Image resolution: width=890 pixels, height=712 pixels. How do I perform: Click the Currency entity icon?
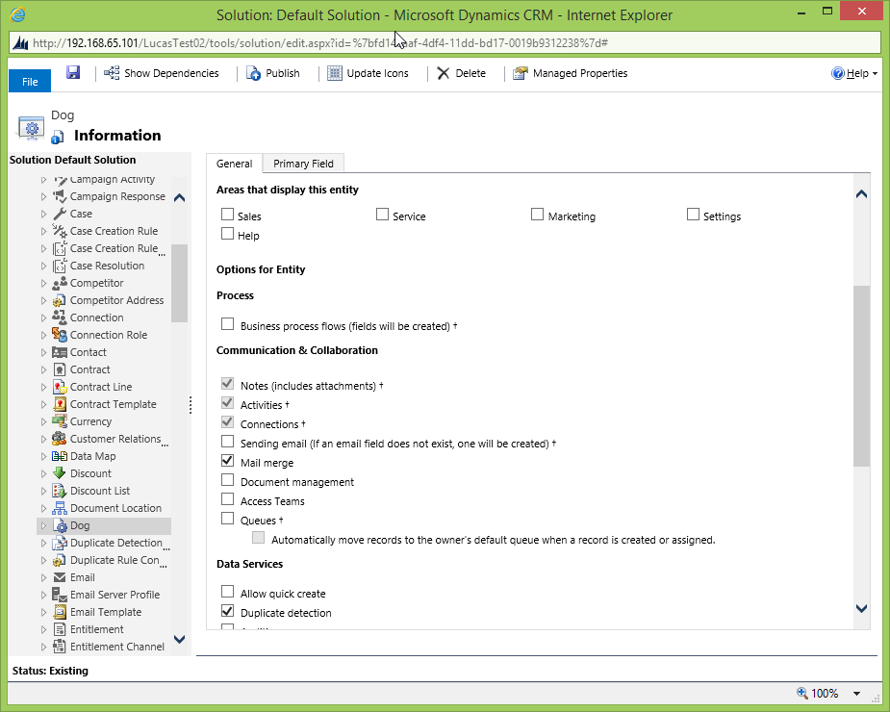pyautogui.click(x=60, y=421)
